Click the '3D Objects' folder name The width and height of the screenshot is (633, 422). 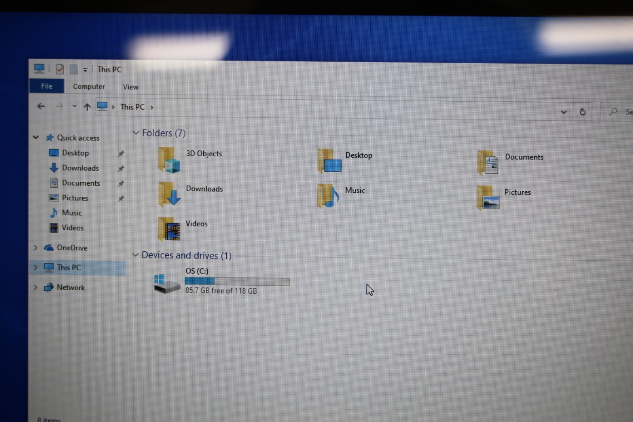point(204,154)
